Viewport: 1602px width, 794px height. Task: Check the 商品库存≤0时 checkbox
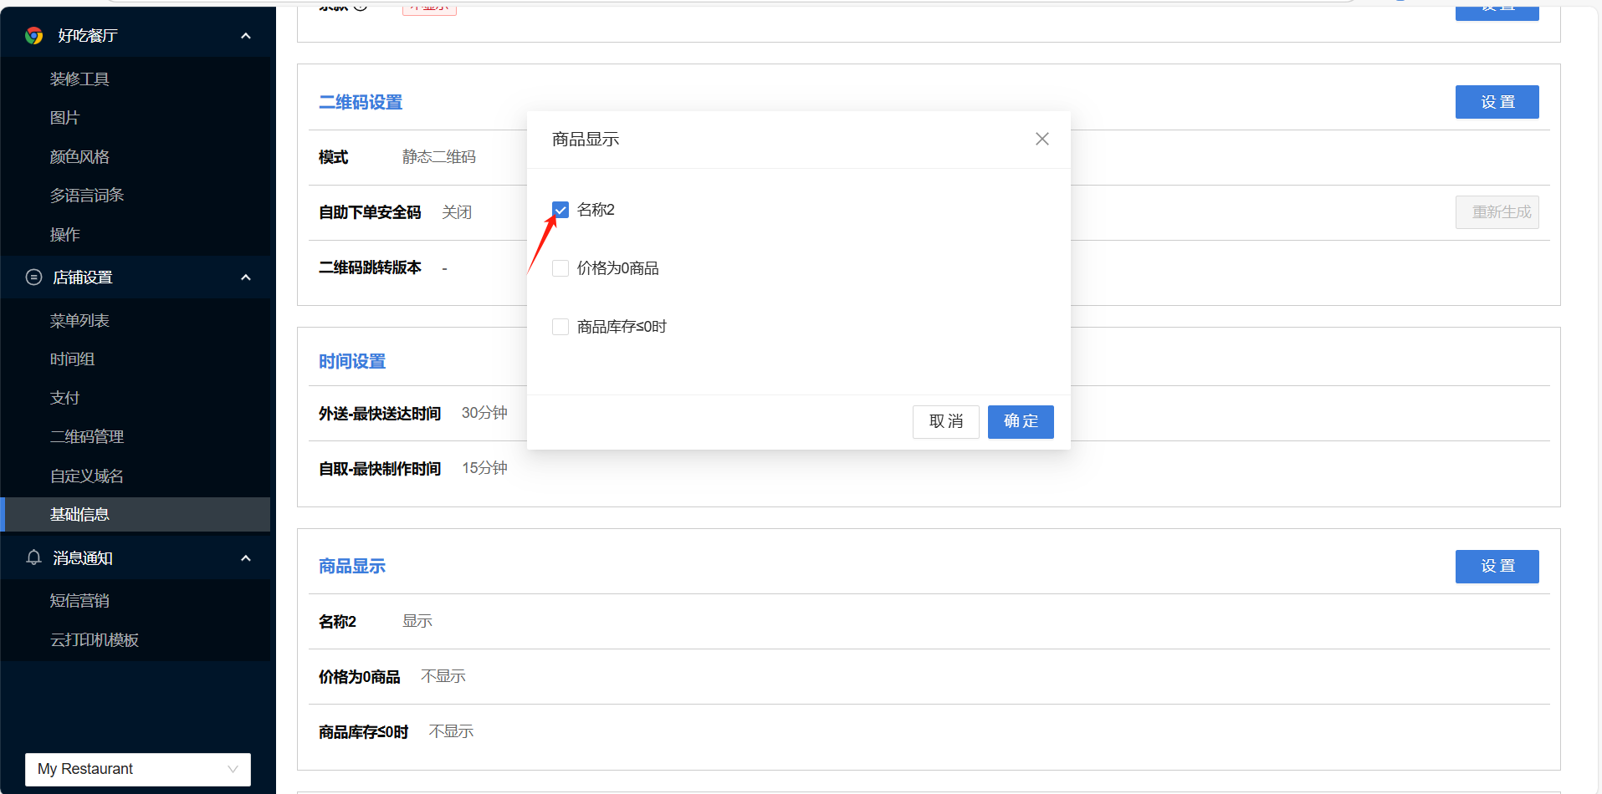tap(560, 327)
